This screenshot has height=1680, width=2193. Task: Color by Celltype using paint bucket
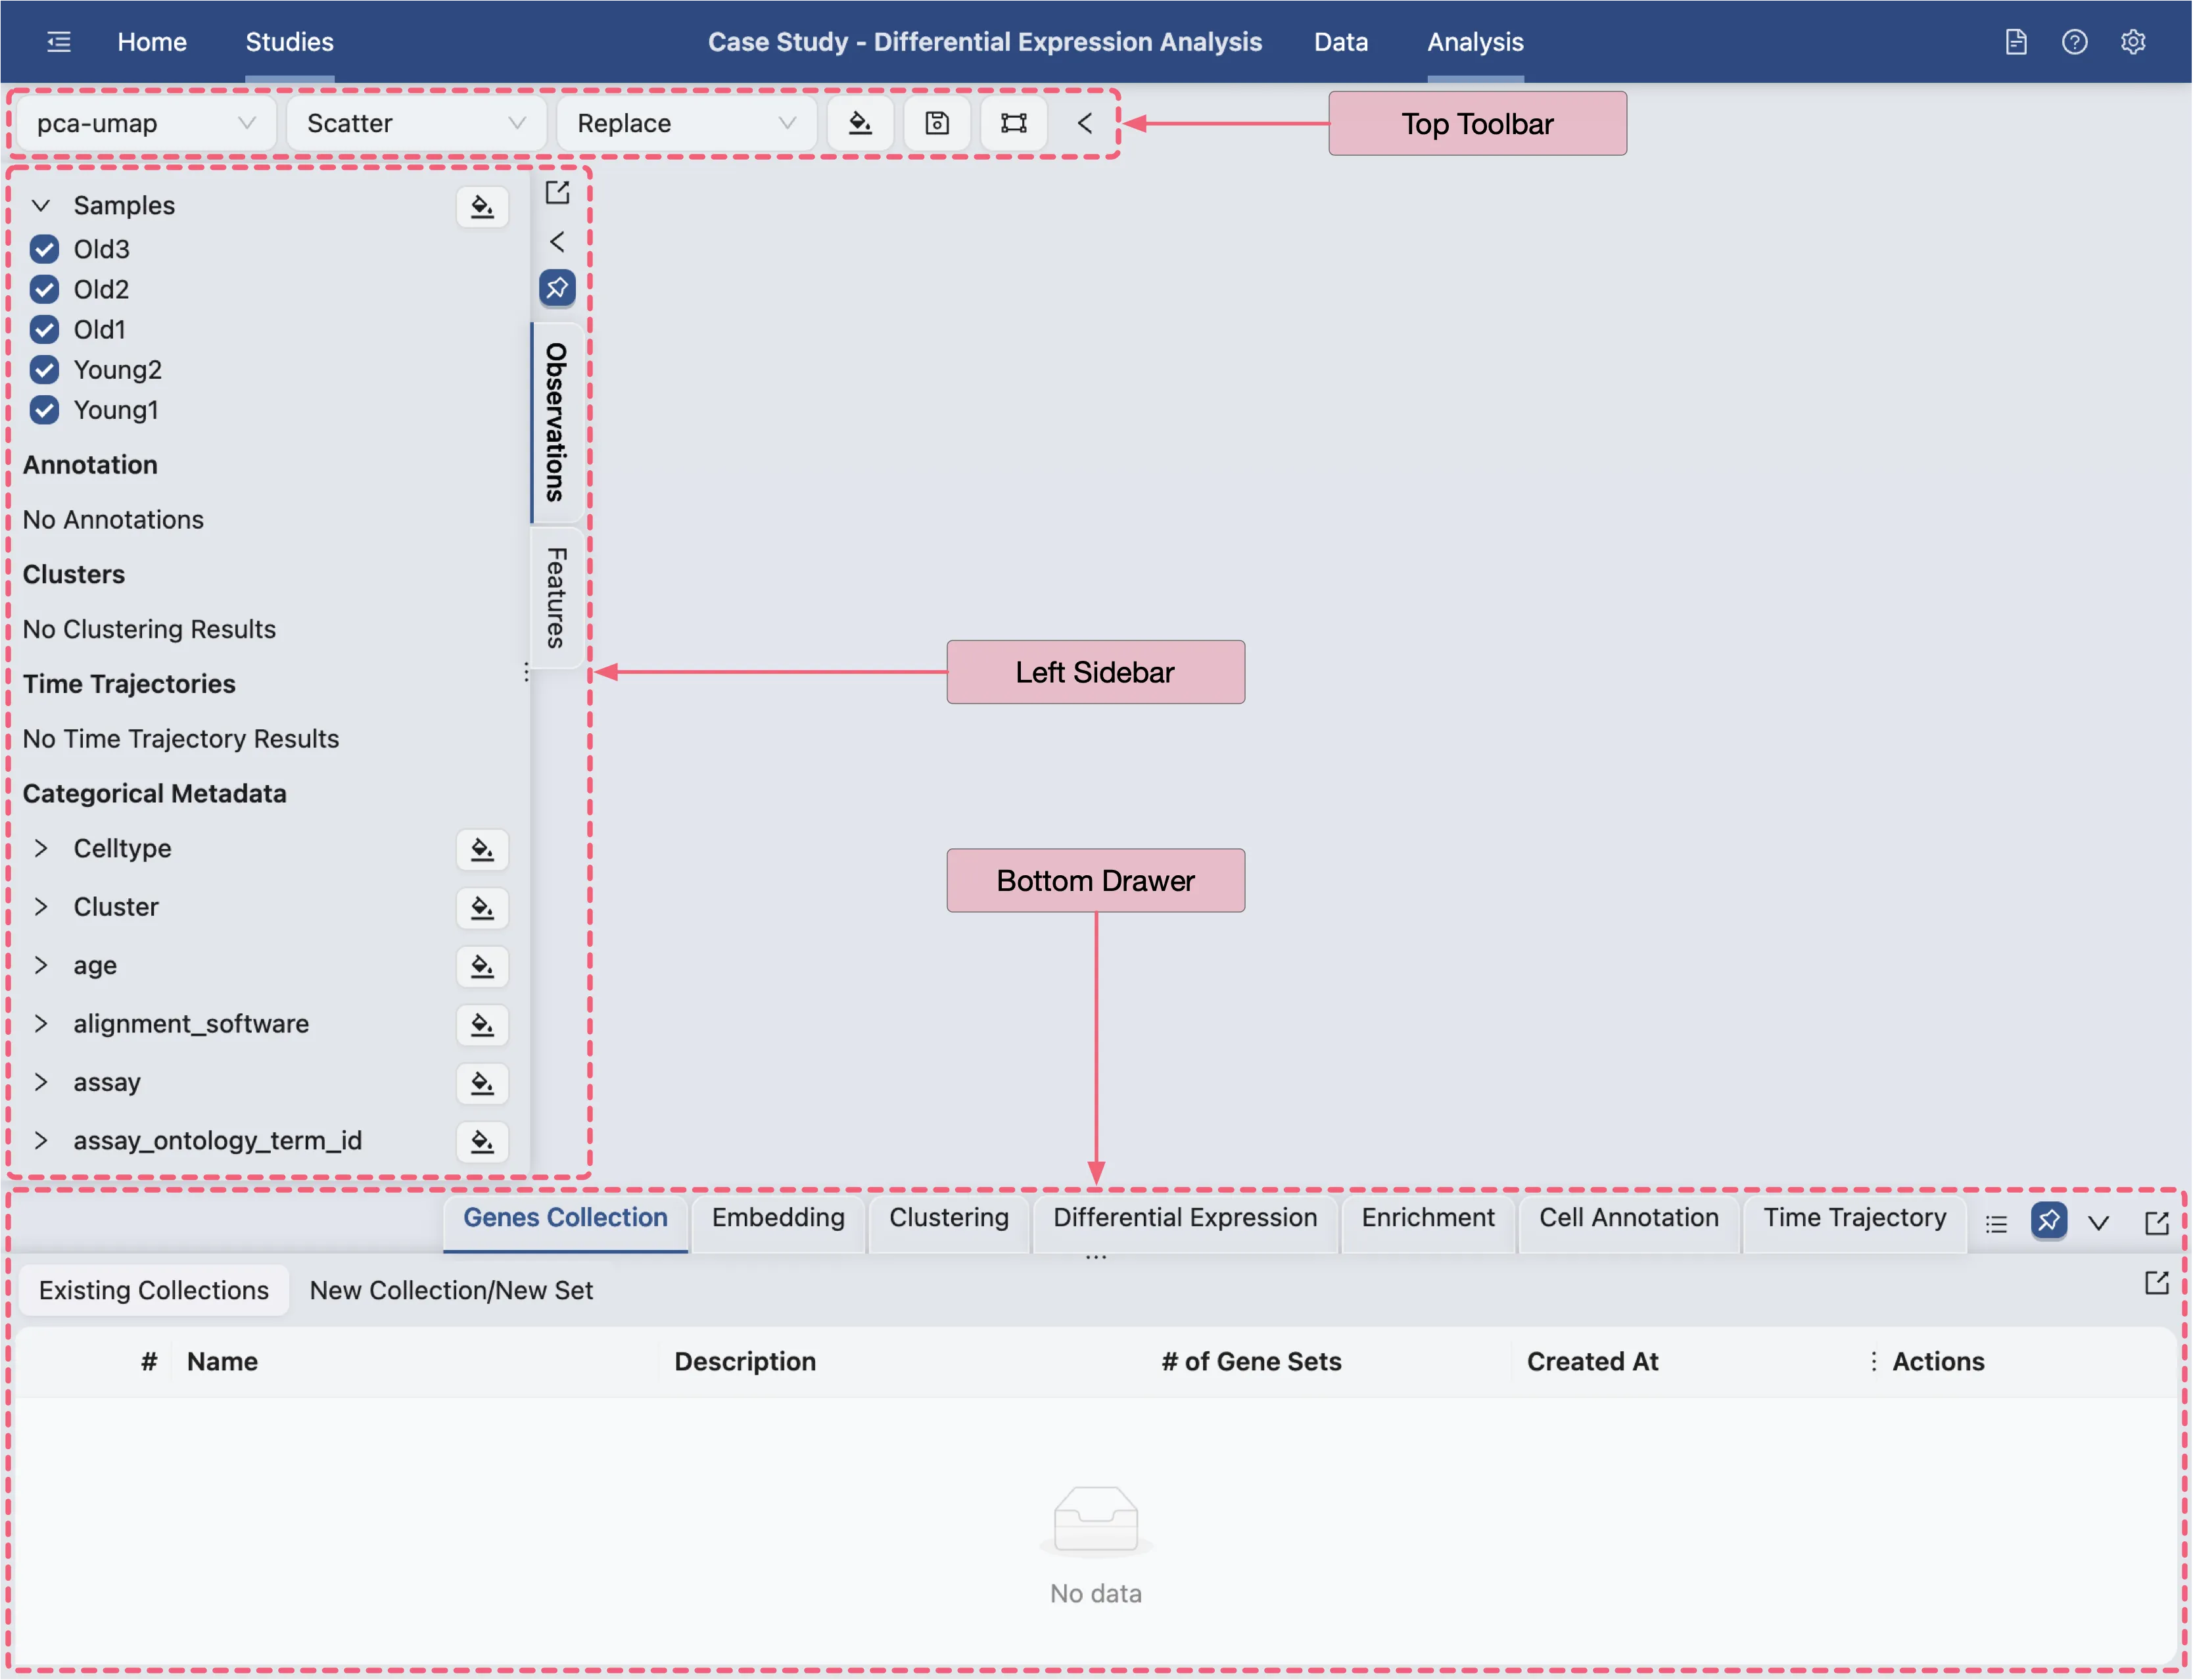482,849
